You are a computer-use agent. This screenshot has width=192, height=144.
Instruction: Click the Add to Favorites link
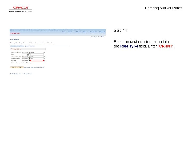(93, 32)
